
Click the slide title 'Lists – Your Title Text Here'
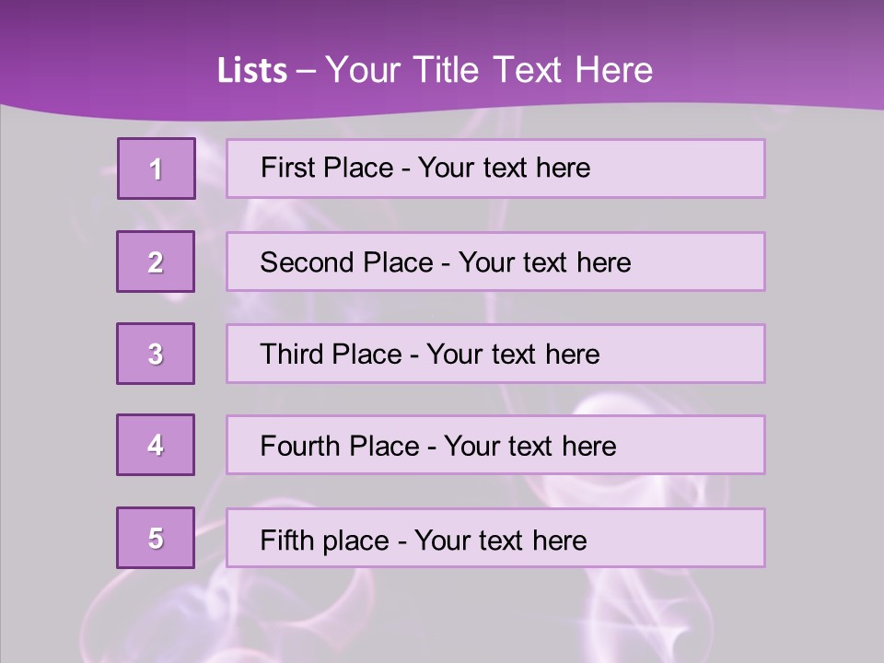435,70
